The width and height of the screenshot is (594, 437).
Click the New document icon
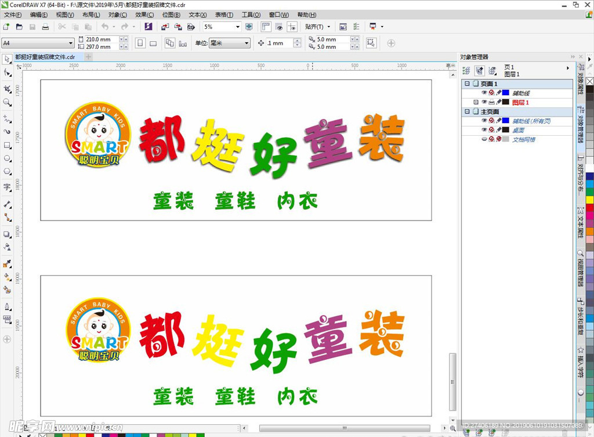6,27
